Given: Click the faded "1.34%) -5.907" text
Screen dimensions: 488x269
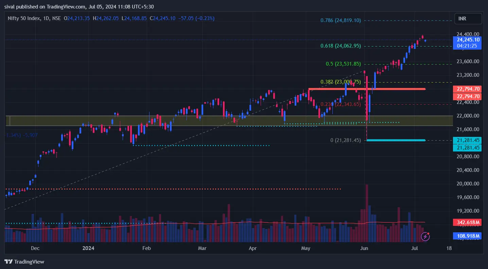Looking at the screenshot, I should tap(22, 135).
